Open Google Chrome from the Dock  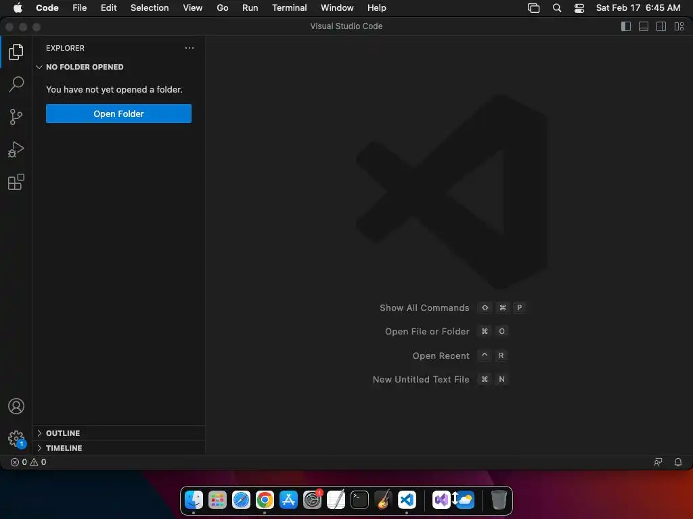[x=265, y=499]
